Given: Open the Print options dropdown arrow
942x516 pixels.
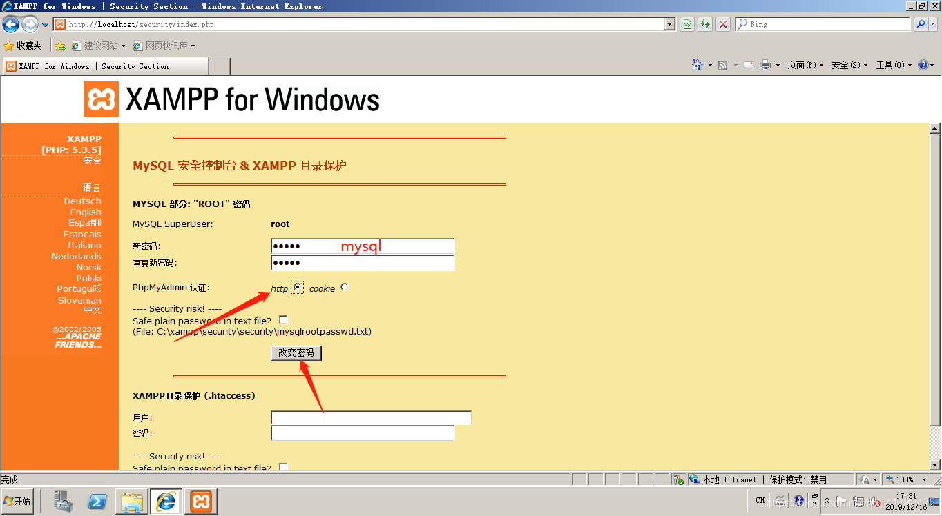Looking at the screenshot, I should click(x=778, y=66).
